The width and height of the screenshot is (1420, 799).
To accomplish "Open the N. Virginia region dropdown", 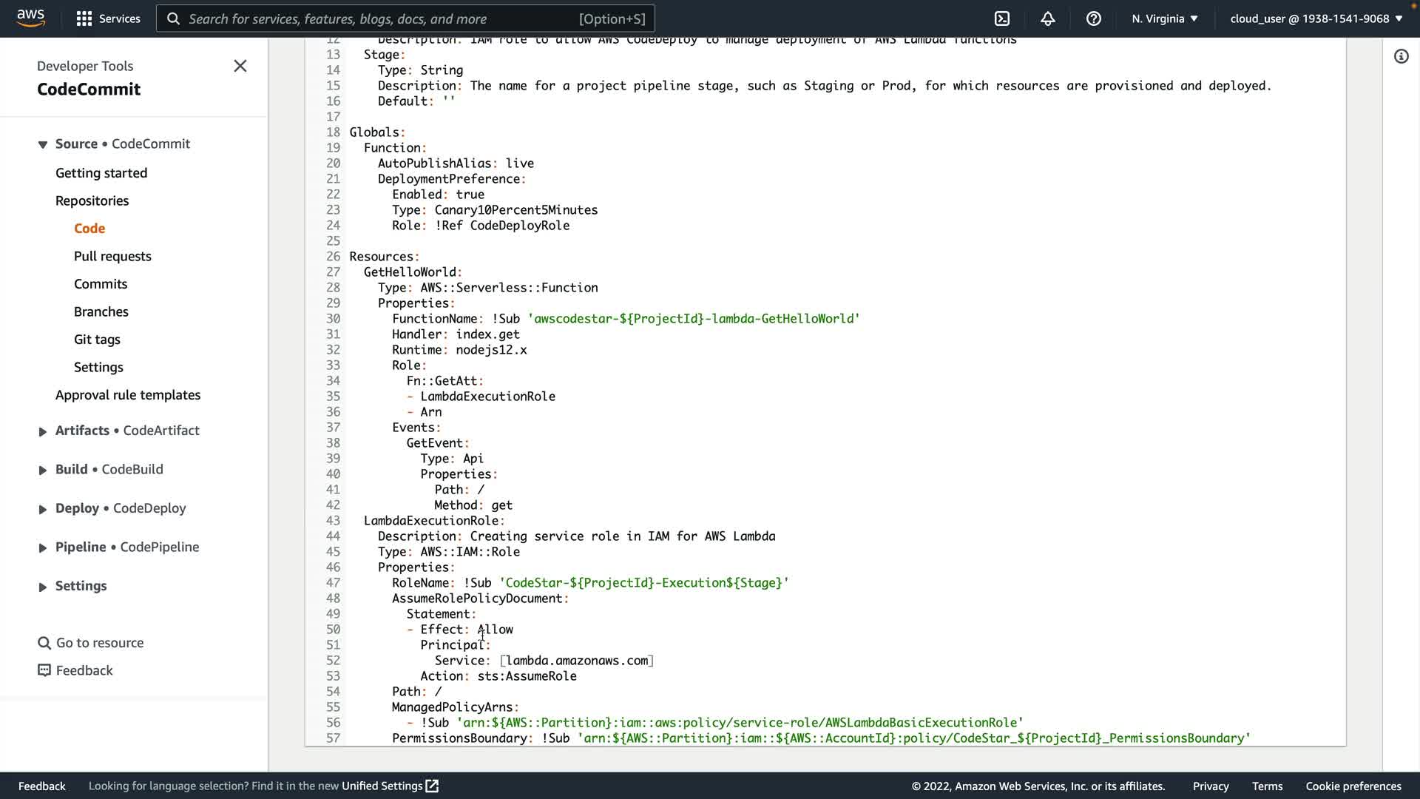I will [1164, 18].
